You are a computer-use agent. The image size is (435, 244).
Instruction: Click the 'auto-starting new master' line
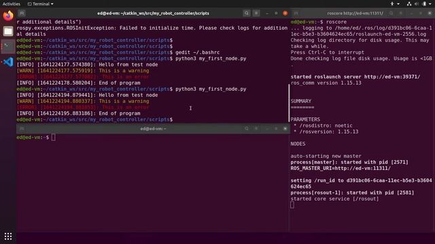tap(326, 156)
